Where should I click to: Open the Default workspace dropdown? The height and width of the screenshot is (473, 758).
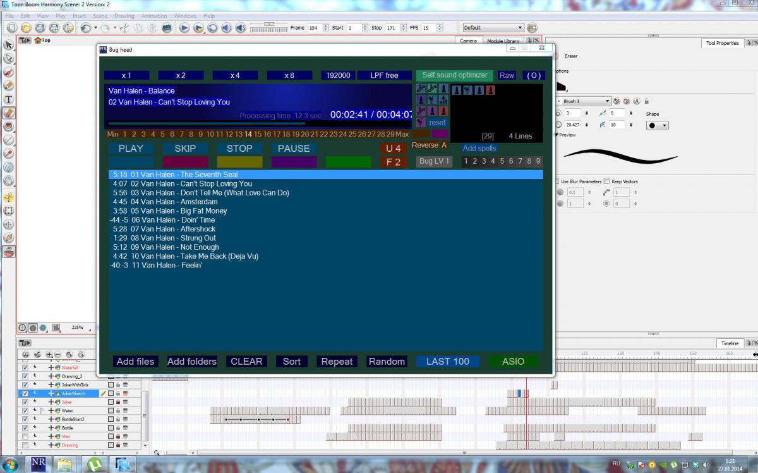pos(493,28)
